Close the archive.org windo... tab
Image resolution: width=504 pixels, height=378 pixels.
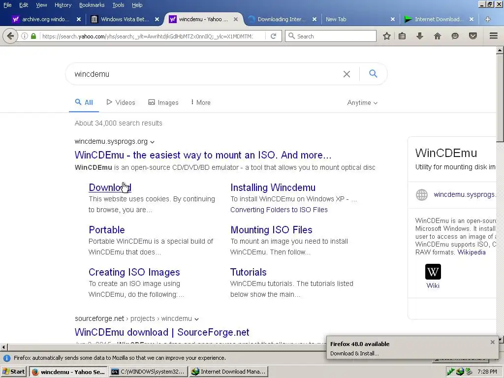click(x=79, y=19)
